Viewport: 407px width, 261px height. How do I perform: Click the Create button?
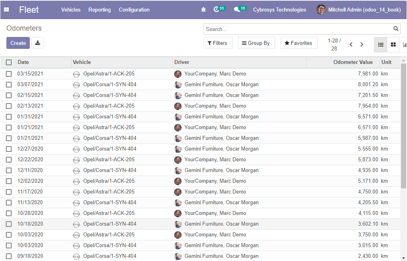pos(18,43)
